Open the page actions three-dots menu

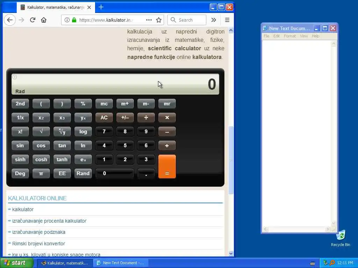coord(149,20)
